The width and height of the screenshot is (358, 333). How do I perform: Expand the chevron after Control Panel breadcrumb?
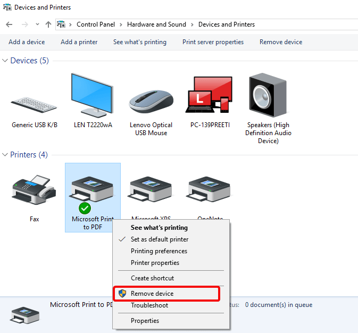point(121,24)
